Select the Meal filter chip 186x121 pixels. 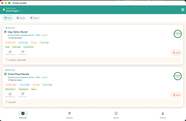tap(8, 18)
